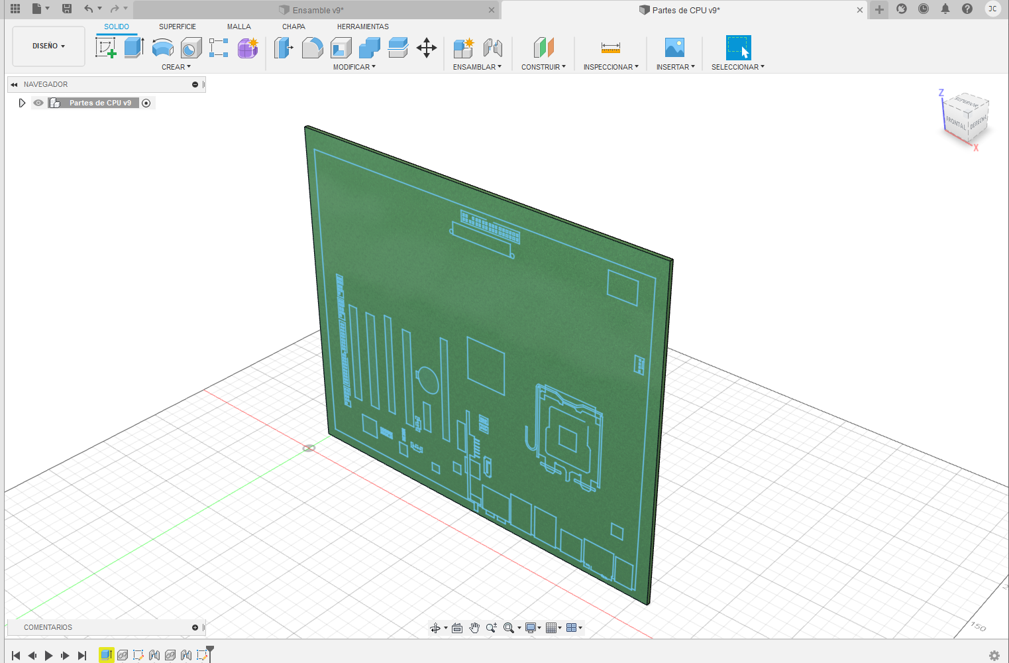The width and height of the screenshot is (1009, 663).
Task: Open the Viewports layout dropdown
Action: click(574, 628)
